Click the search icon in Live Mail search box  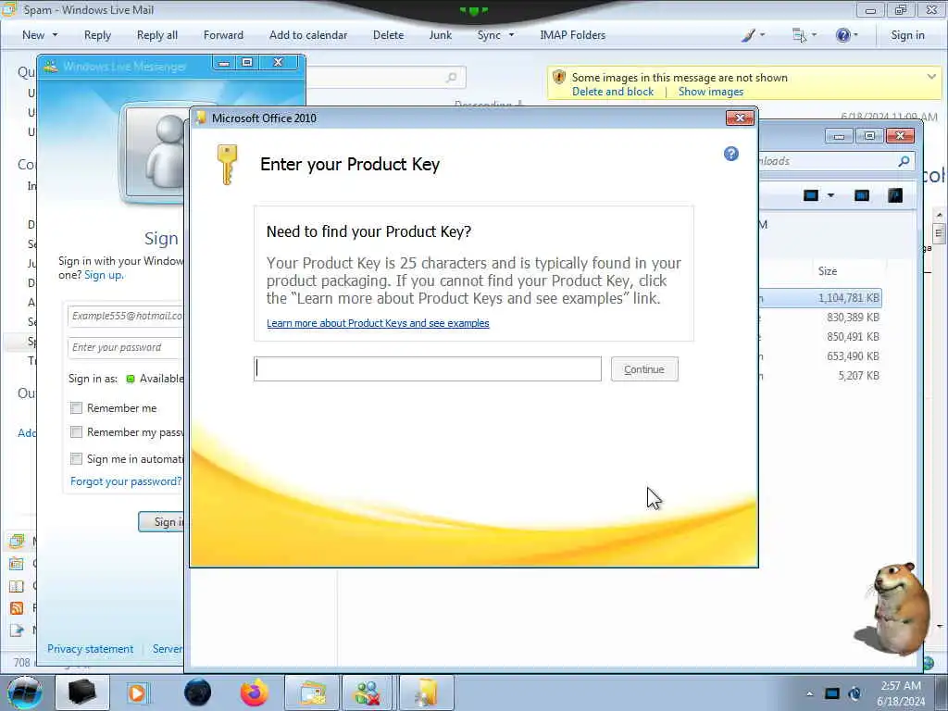(x=451, y=78)
